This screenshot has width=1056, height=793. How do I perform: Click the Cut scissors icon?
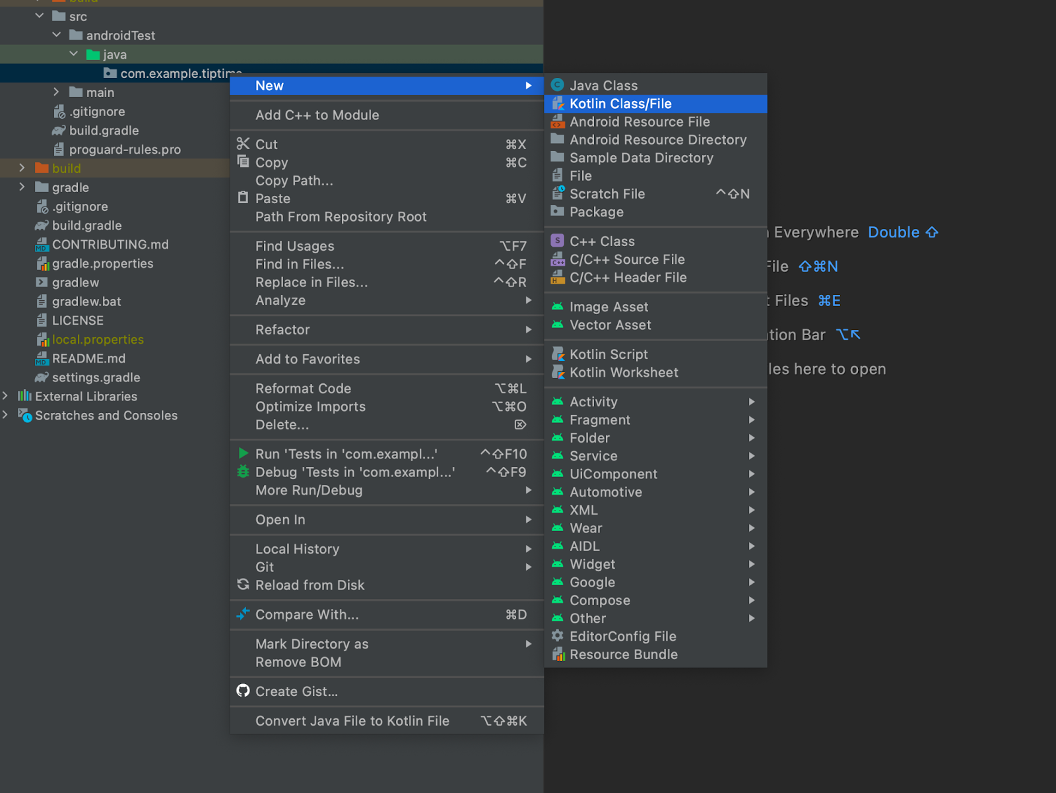[x=243, y=144]
